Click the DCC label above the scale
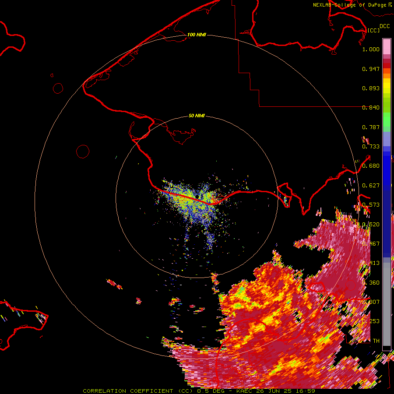Viewport: 394px width, 394px height. [384, 26]
